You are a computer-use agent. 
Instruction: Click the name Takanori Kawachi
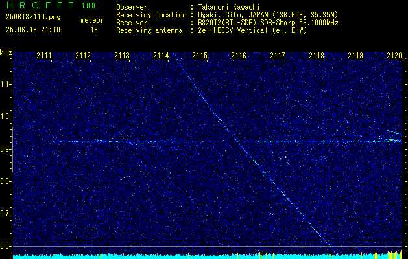click(228, 7)
